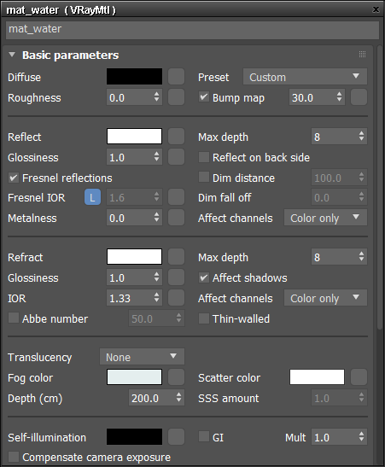Image resolution: width=385 pixels, height=467 pixels.
Task: Click the reflection Max depth spinner
Action: [361, 137]
